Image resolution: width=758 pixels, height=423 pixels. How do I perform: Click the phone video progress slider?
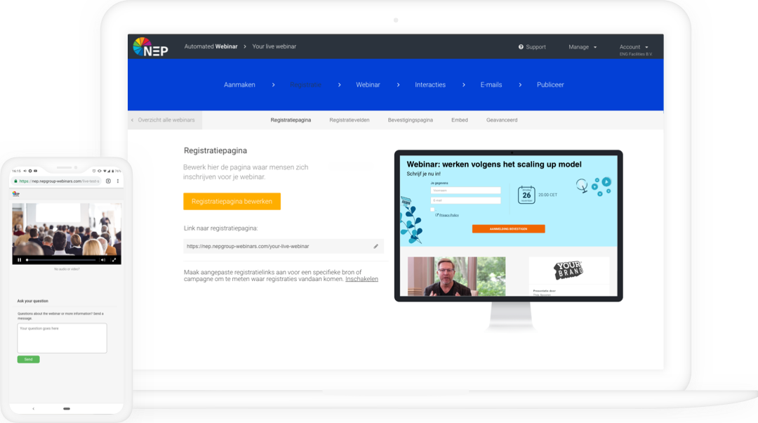click(61, 260)
